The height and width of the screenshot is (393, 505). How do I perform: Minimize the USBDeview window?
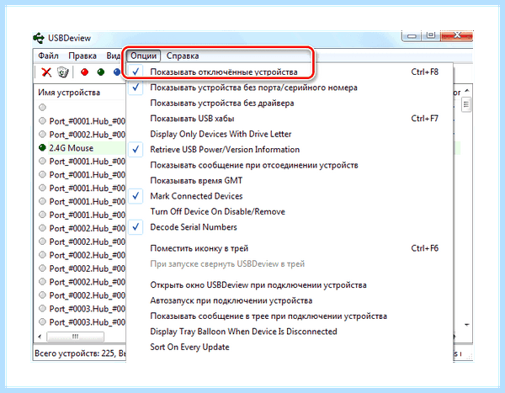coord(412,35)
